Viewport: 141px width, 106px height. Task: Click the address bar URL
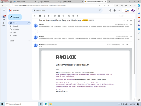click(40, 5)
